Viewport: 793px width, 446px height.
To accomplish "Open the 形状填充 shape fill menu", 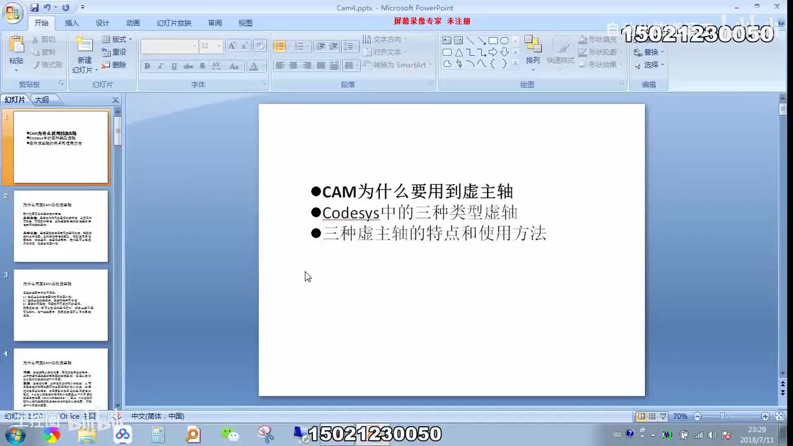I will pos(600,39).
